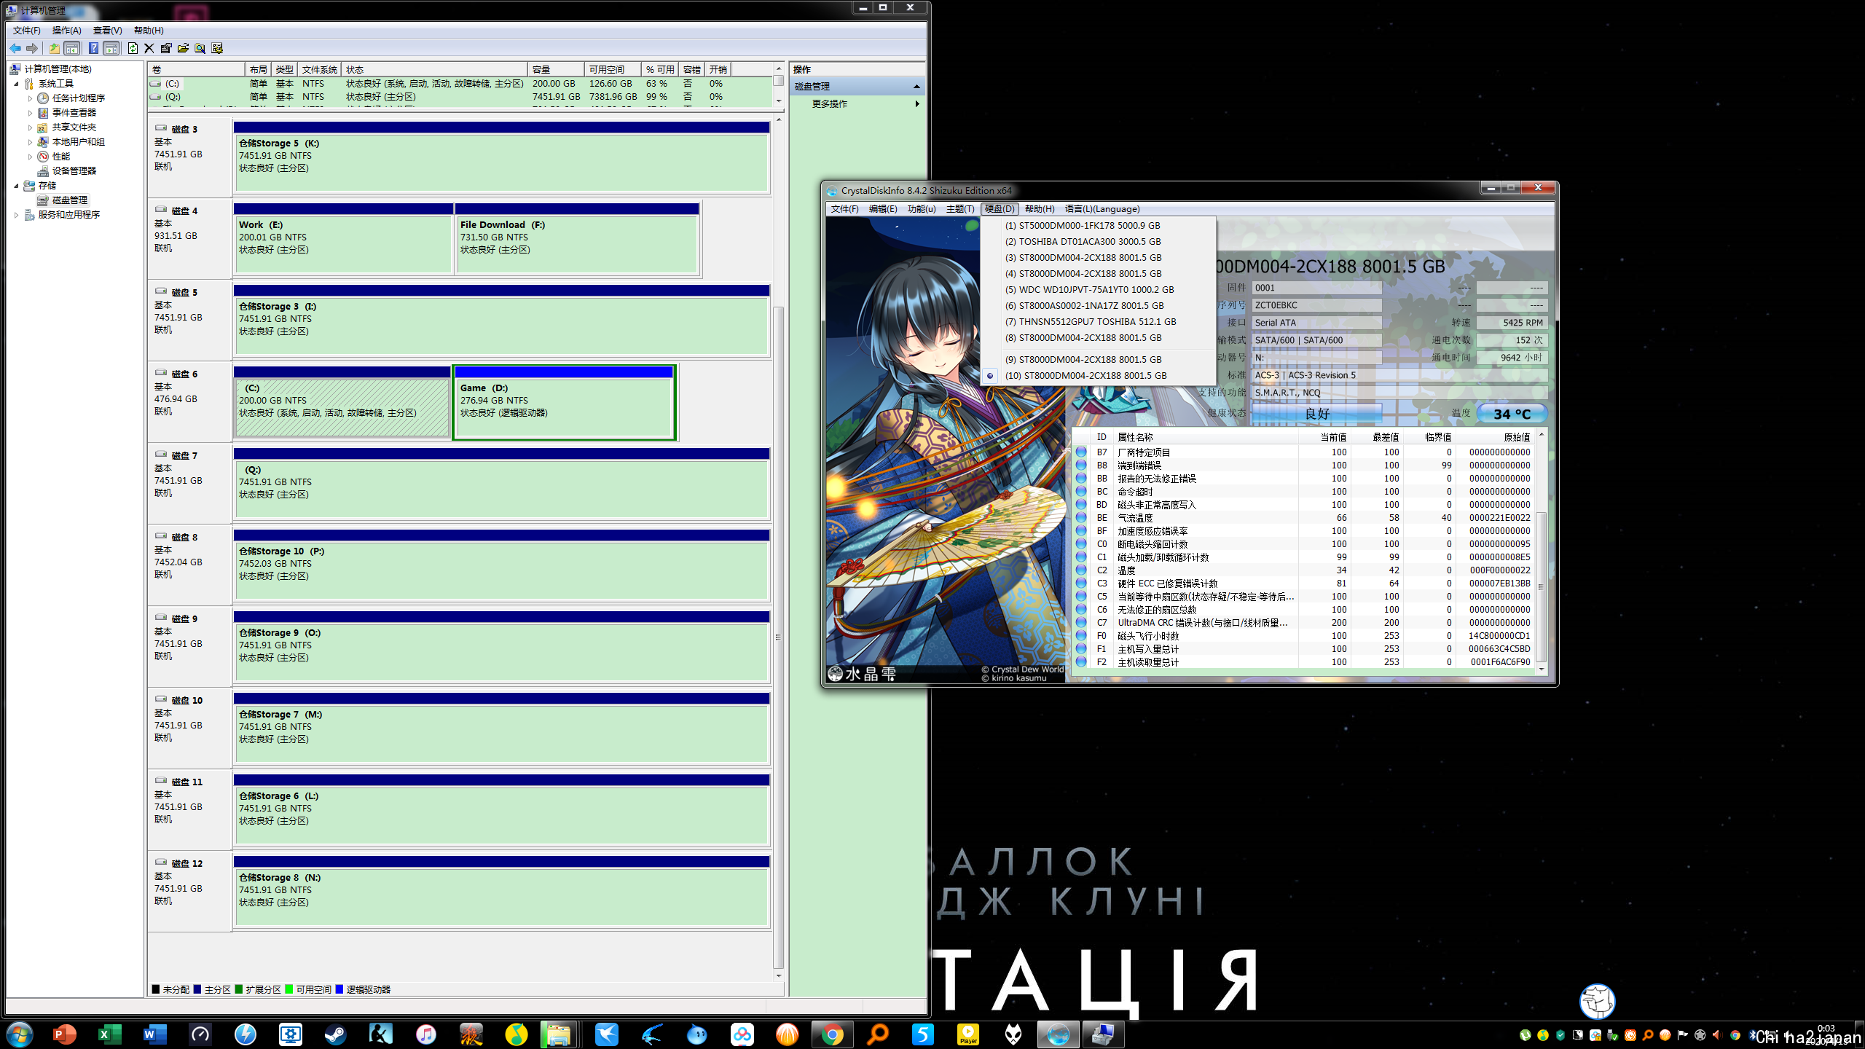This screenshot has height=1049, width=1865.
Task: Expand the 服务和应用程序 tree node
Action: tap(16, 215)
